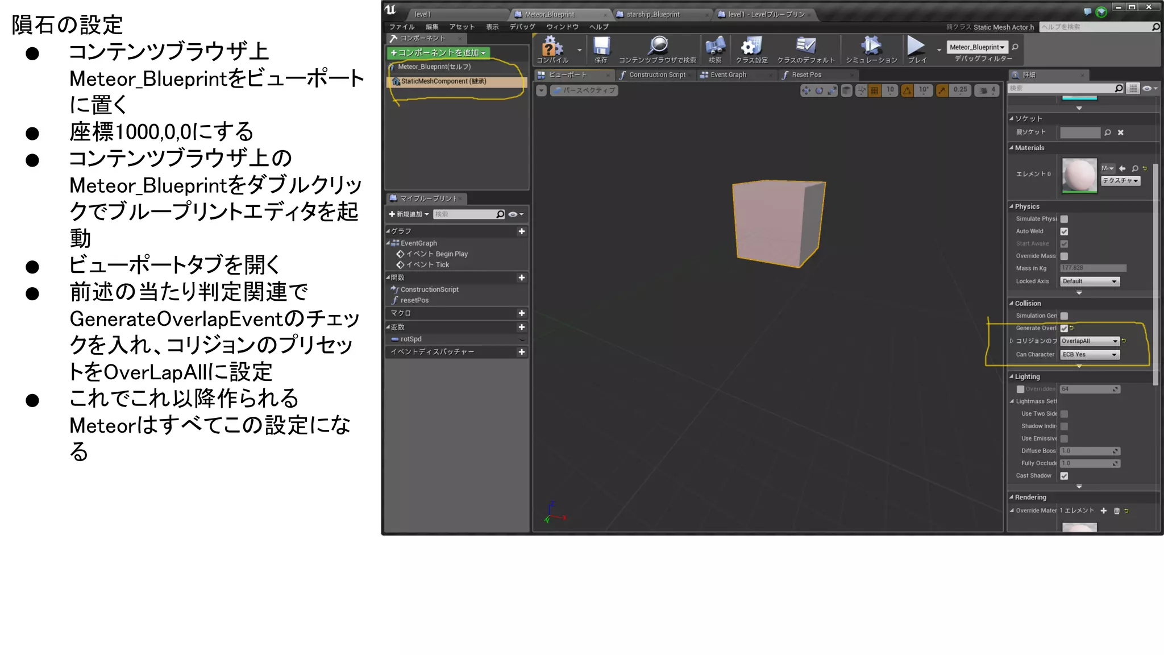Select the rotate gizmo tool in viewport
Screen dimensions: 1164x655
(x=819, y=90)
